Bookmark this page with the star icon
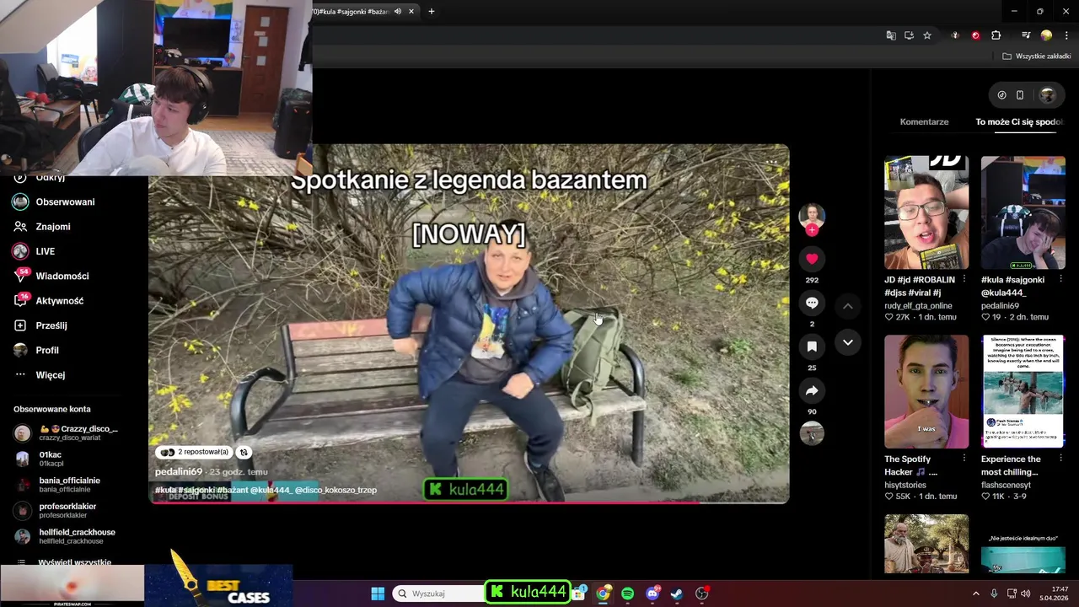Image resolution: width=1079 pixels, height=607 pixels. coord(927,35)
